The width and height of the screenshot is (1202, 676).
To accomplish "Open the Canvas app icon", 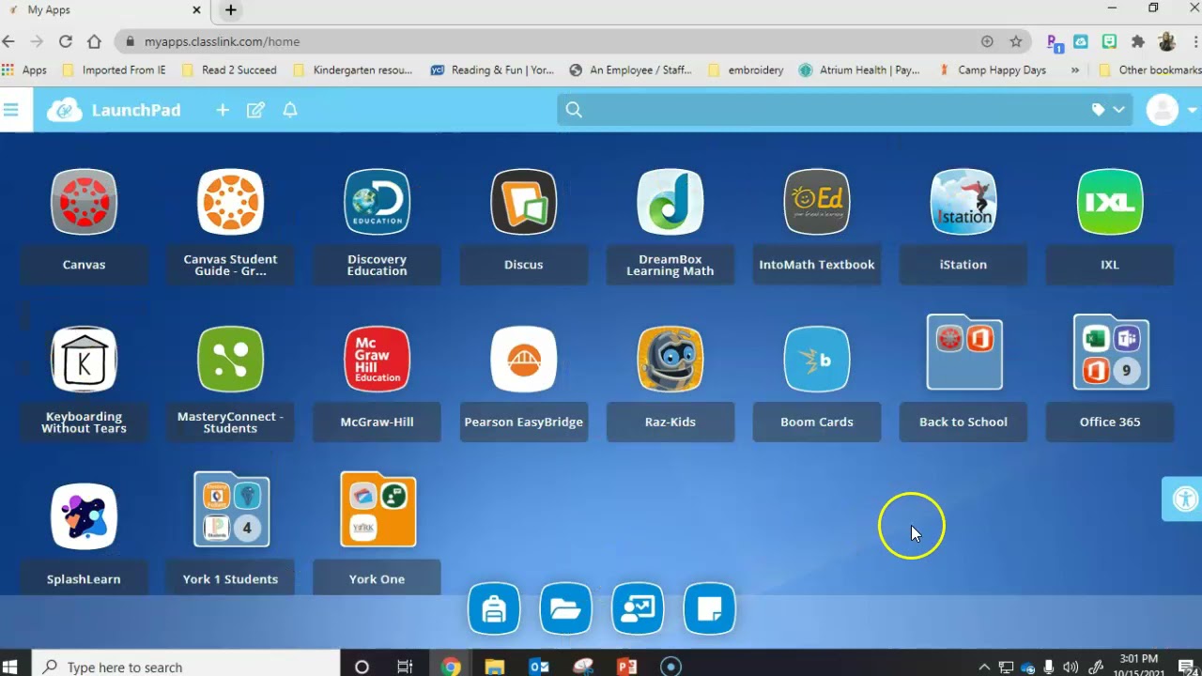I will click(x=84, y=202).
